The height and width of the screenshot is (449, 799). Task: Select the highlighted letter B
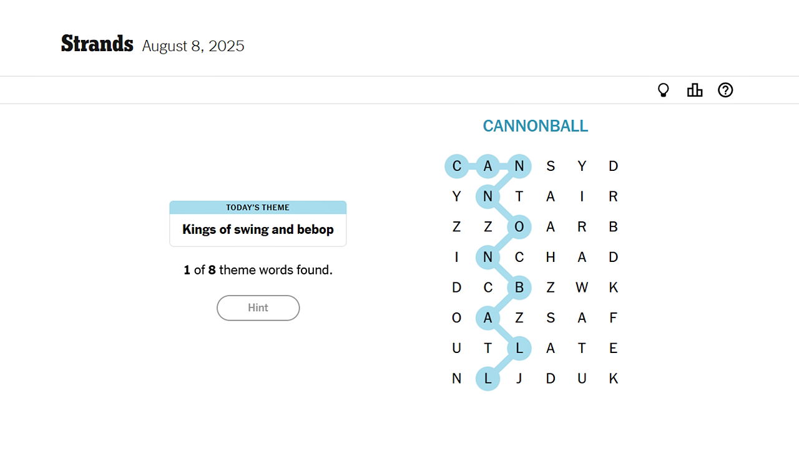(519, 287)
